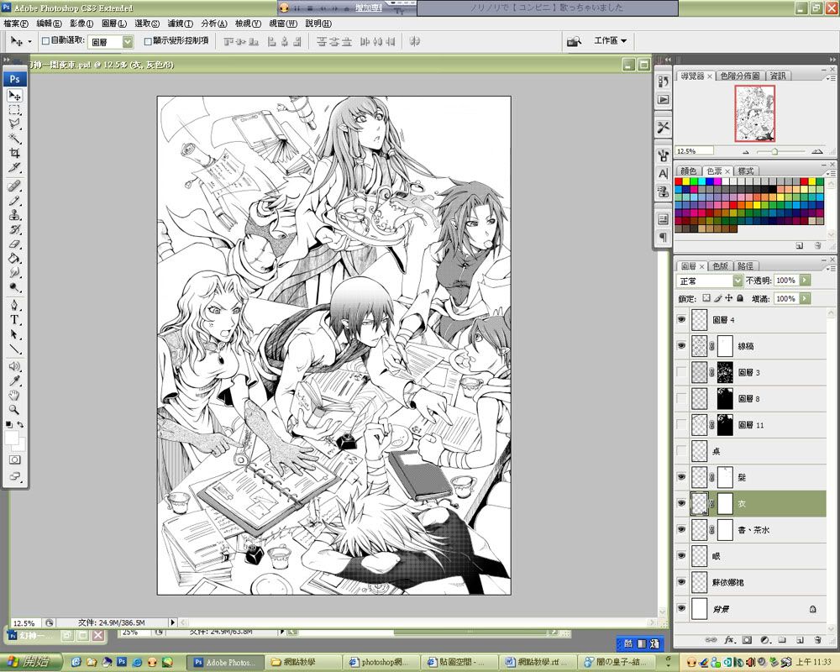Open status bar info arrow
This screenshot has height=672, width=840.
pyautogui.click(x=172, y=622)
